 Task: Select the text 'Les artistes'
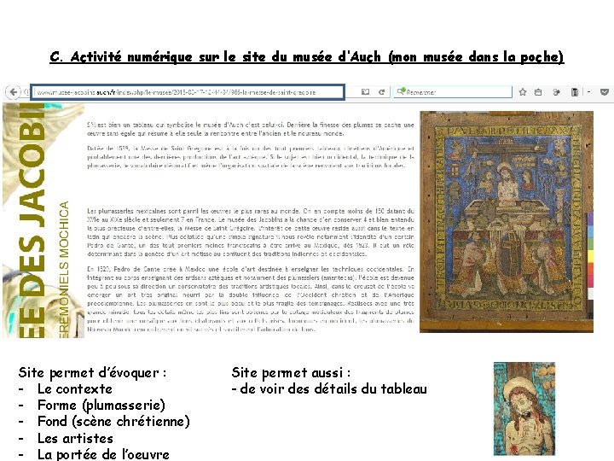point(75,438)
